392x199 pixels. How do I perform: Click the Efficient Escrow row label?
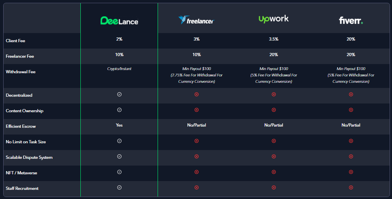coord(21,126)
